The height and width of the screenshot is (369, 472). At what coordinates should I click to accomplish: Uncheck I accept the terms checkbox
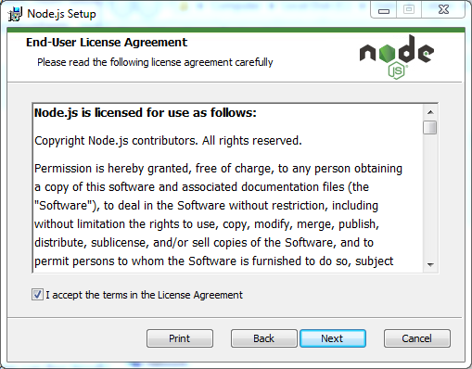(37, 295)
